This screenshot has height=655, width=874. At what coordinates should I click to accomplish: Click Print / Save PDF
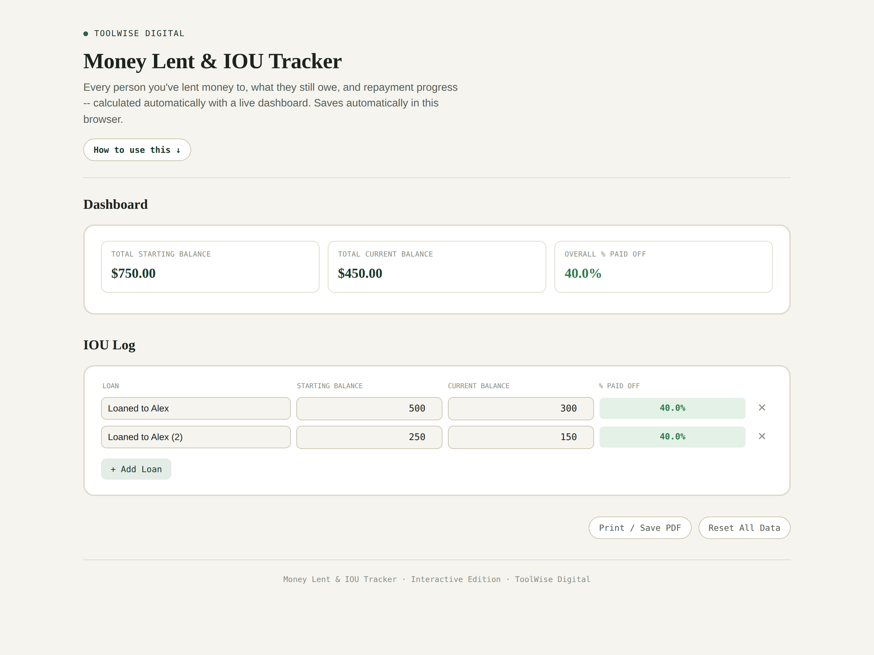640,528
